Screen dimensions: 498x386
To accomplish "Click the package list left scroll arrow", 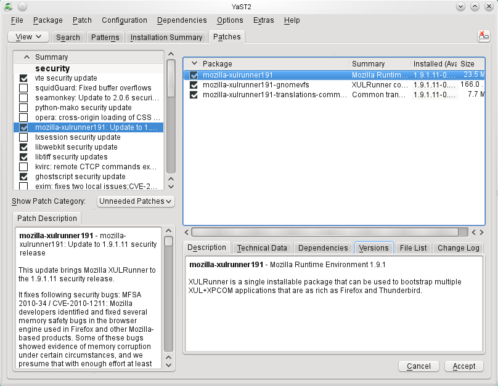I will [x=186, y=232].
